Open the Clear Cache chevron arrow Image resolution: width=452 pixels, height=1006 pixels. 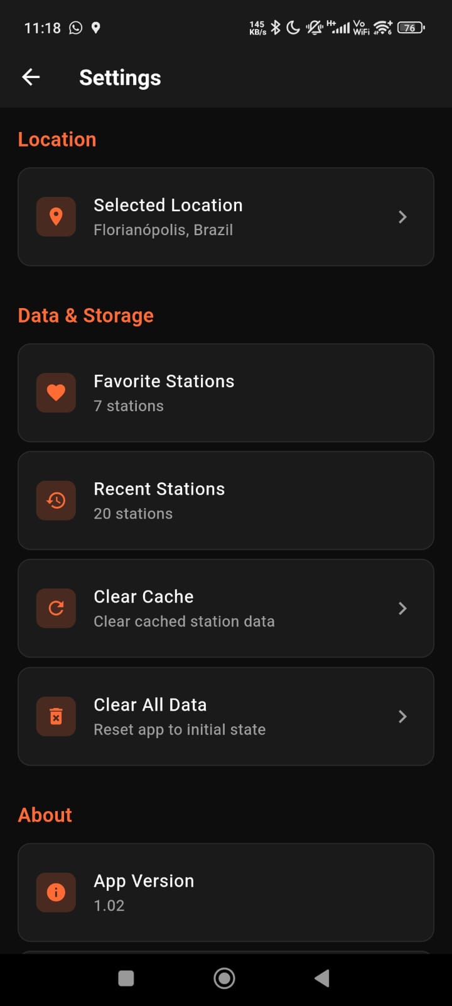point(402,608)
